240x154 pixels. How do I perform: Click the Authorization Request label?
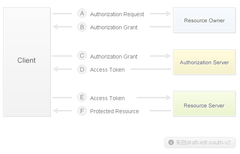click(117, 14)
